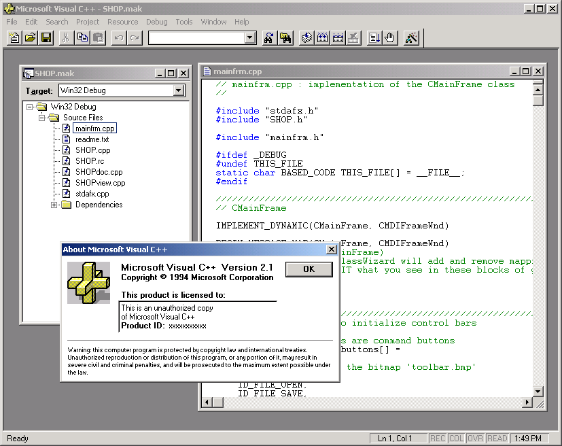Click the Visual C++ logo in About dialog
Image resolution: width=562 pixels, height=446 pixels.
click(x=88, y=283)
